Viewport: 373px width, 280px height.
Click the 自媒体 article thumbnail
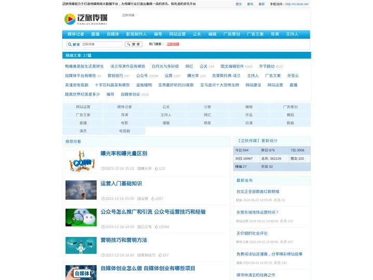point(81,272)
